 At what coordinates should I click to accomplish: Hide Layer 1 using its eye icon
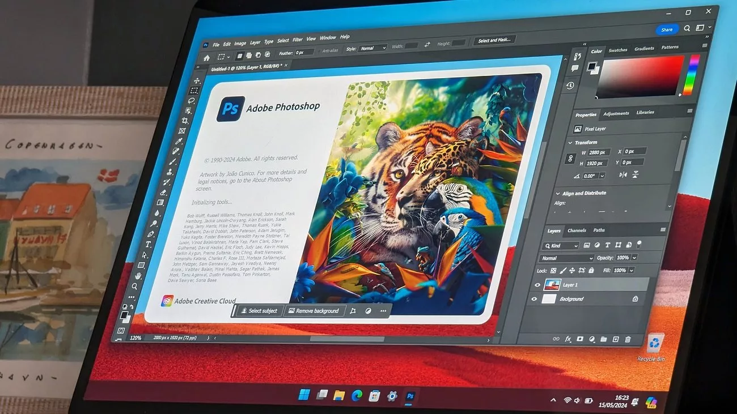click(537, 285)
